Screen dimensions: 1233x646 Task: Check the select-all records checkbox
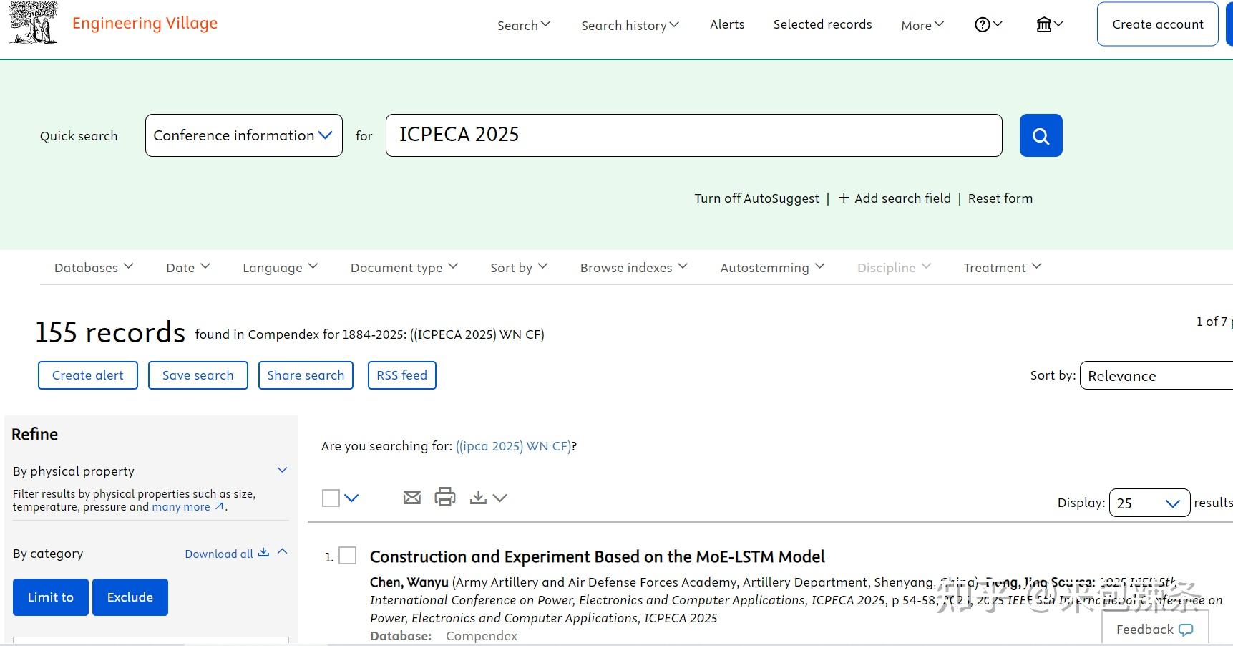pos(330,497)
